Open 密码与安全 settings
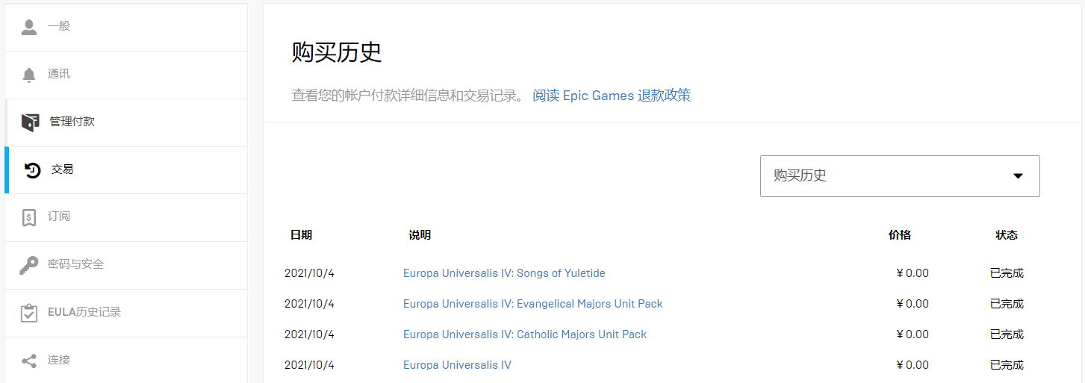Screen dimensions: 1085x383 click(x=126, y=265)
